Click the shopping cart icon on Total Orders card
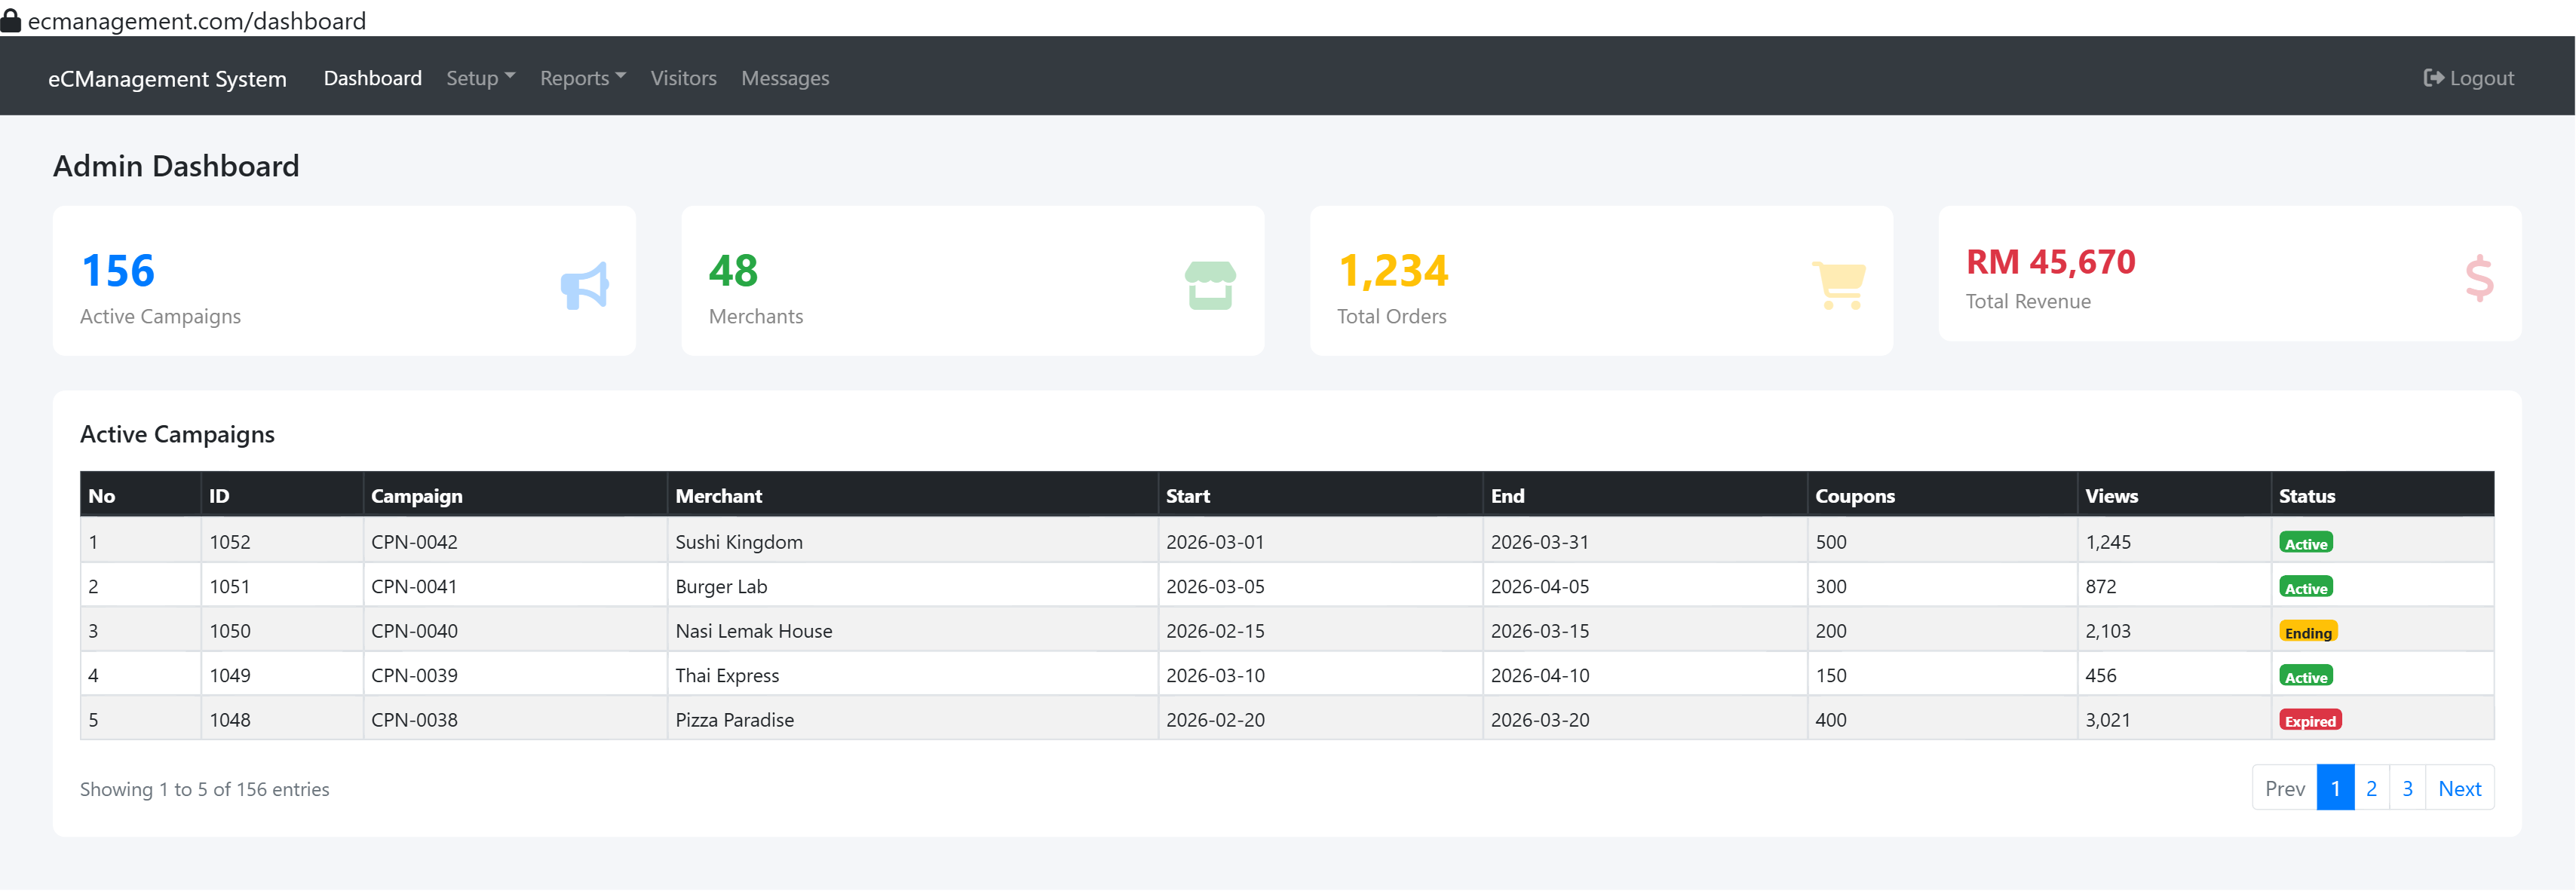Image resolution: width=2576 pixels, height=891 pixels. click(x=1840, y=285)
